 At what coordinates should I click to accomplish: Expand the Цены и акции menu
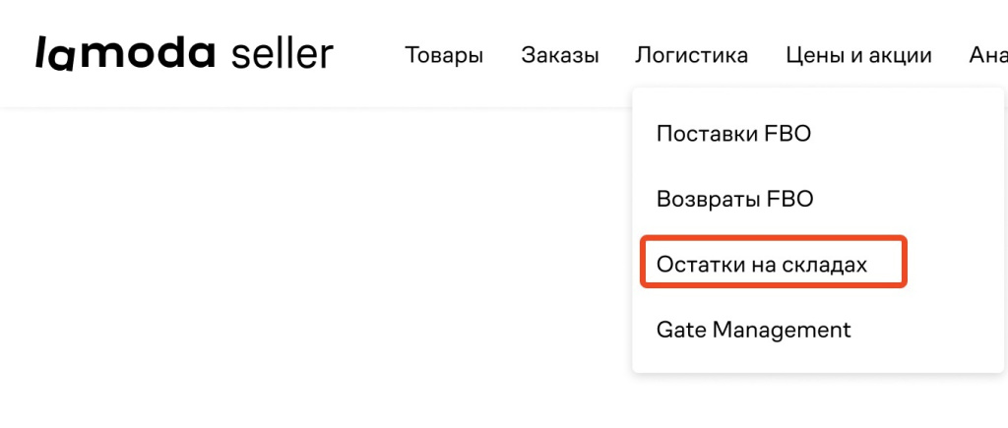(859, 55)
